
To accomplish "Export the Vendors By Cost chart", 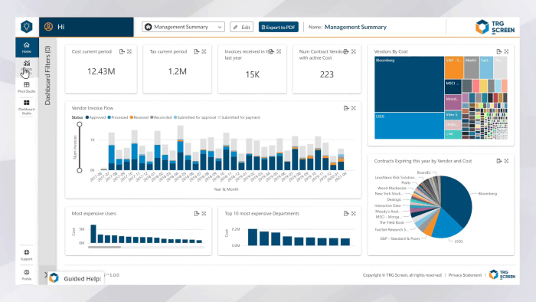I will 498,51.
